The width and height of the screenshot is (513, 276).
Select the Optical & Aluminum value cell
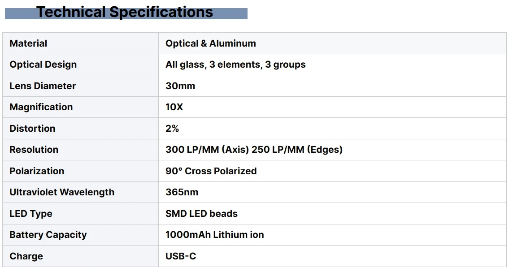tap(211, 43)
